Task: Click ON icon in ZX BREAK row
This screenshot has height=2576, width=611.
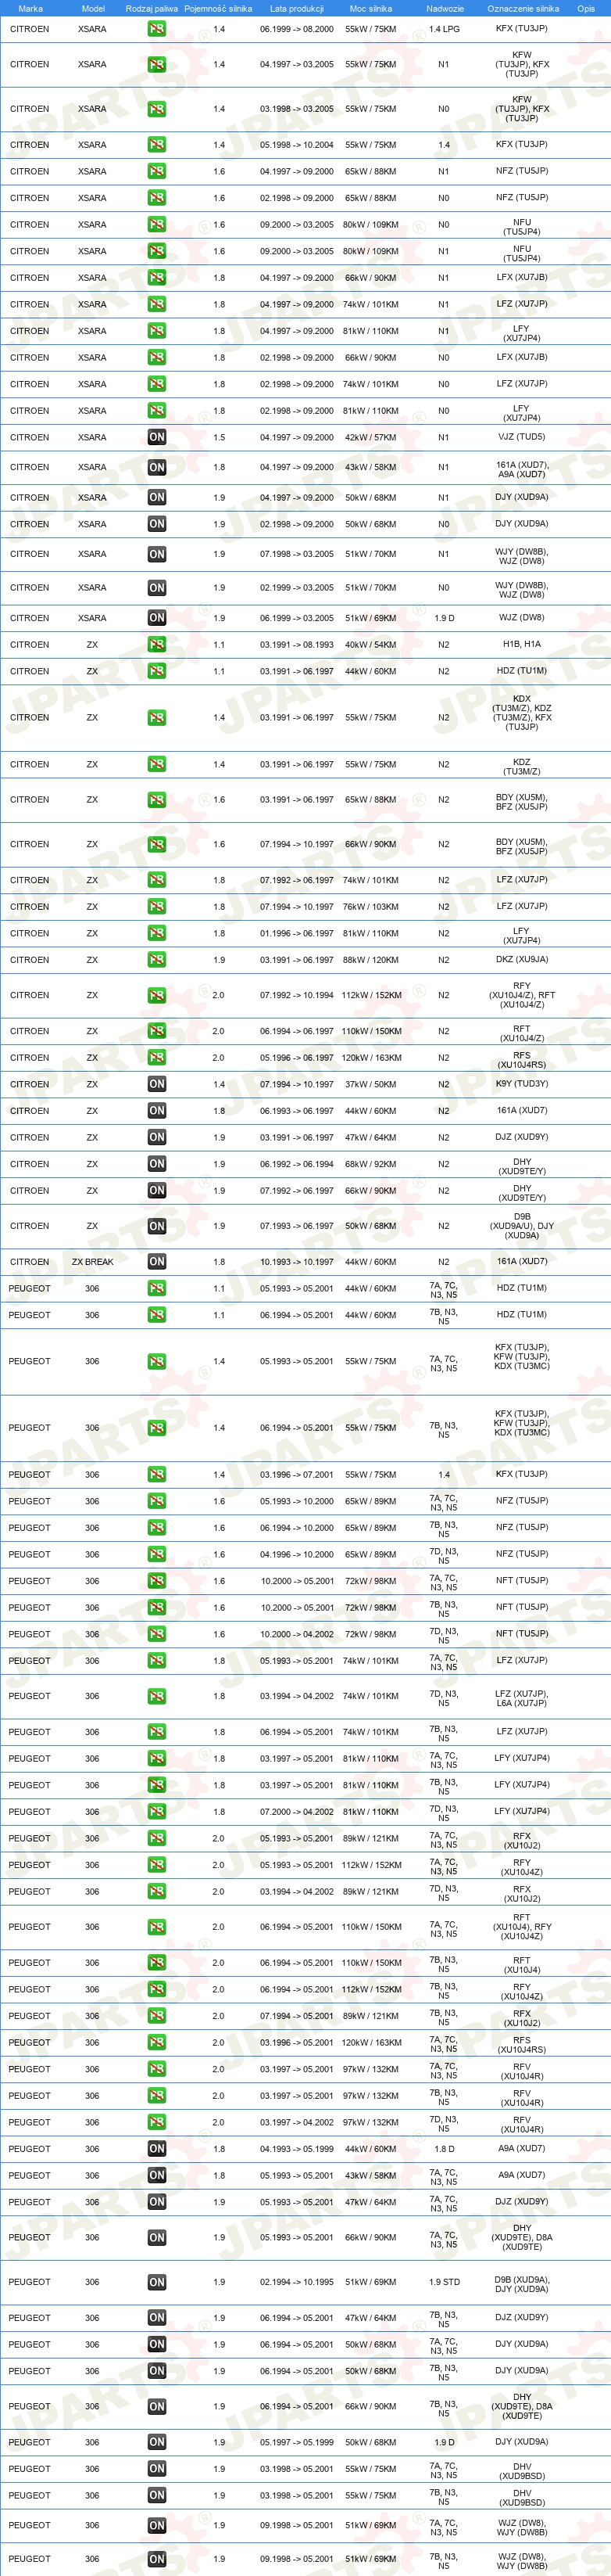Action: point(157,1262)
